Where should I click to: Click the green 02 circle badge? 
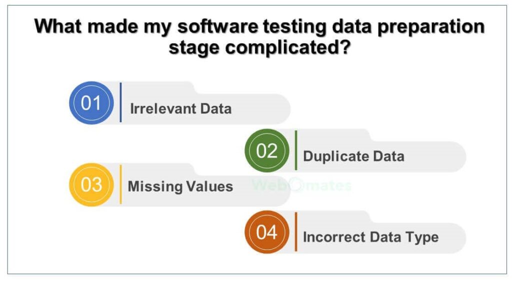pyautogui.click(x=267, y=151)
